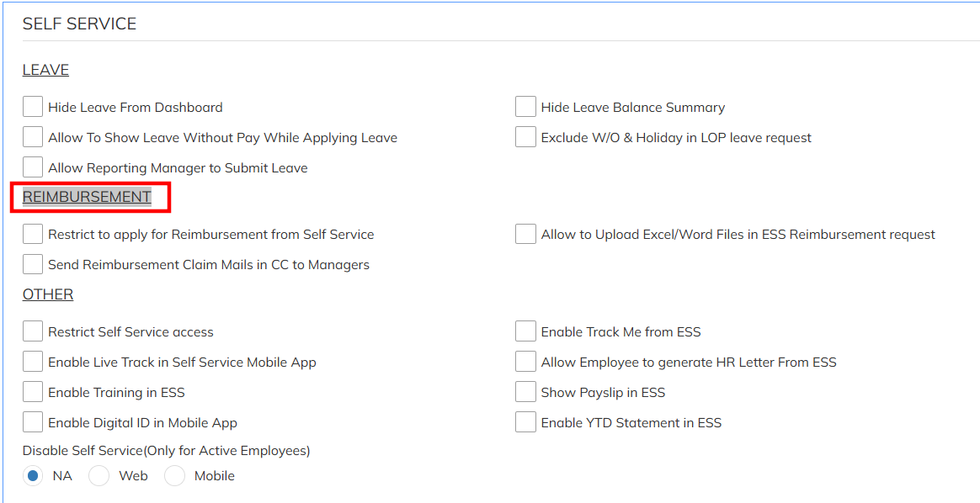Enable Track Me from ESS checkbox
The height and width of the screenshot is (503, 980).
(x=525, y=331)
